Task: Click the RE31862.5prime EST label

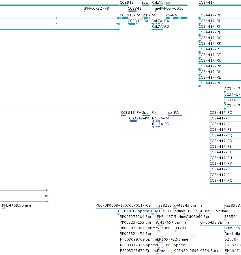Action: point(171,245)
